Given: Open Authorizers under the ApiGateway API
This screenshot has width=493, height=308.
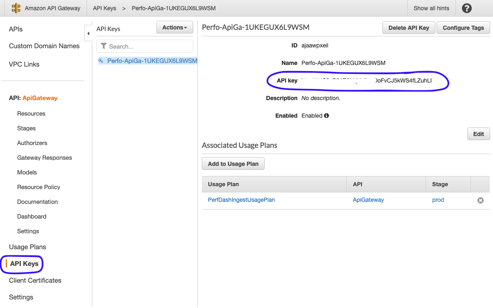Looking at the screenshot, I should tap(32, 143).
